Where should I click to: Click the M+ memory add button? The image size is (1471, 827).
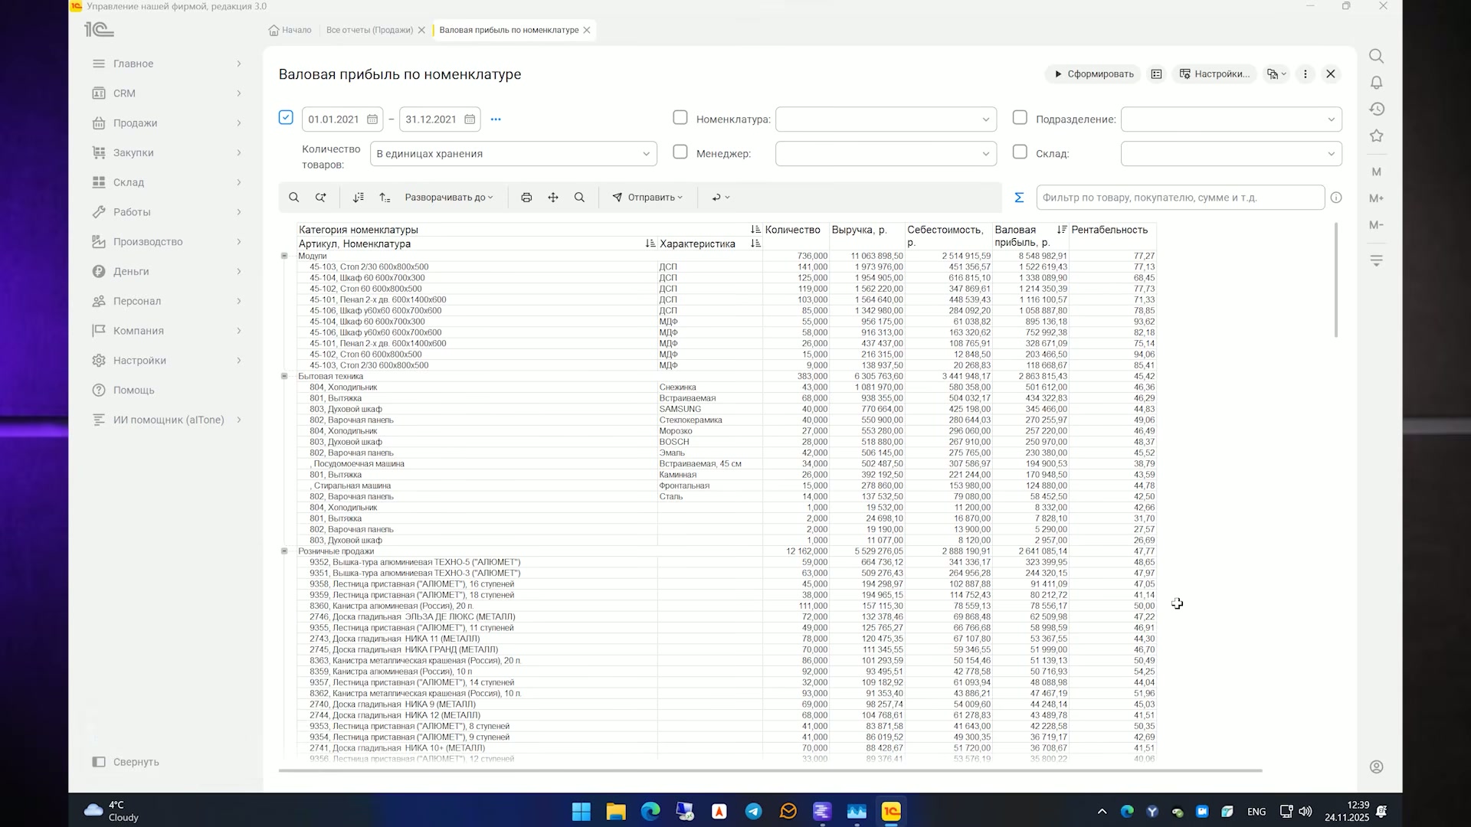pos(1377,198)
